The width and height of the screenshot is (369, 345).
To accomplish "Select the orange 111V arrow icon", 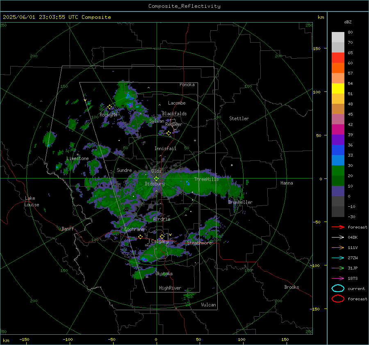I will pos(338,247).
